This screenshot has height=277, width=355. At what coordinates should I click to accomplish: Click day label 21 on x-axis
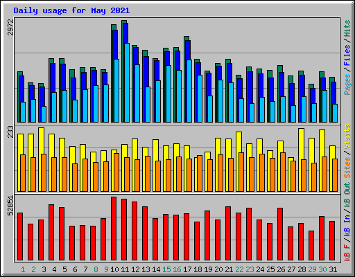229,269
